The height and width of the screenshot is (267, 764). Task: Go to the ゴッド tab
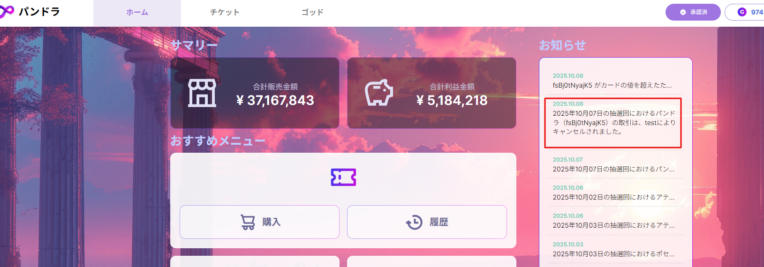[312, 13]
